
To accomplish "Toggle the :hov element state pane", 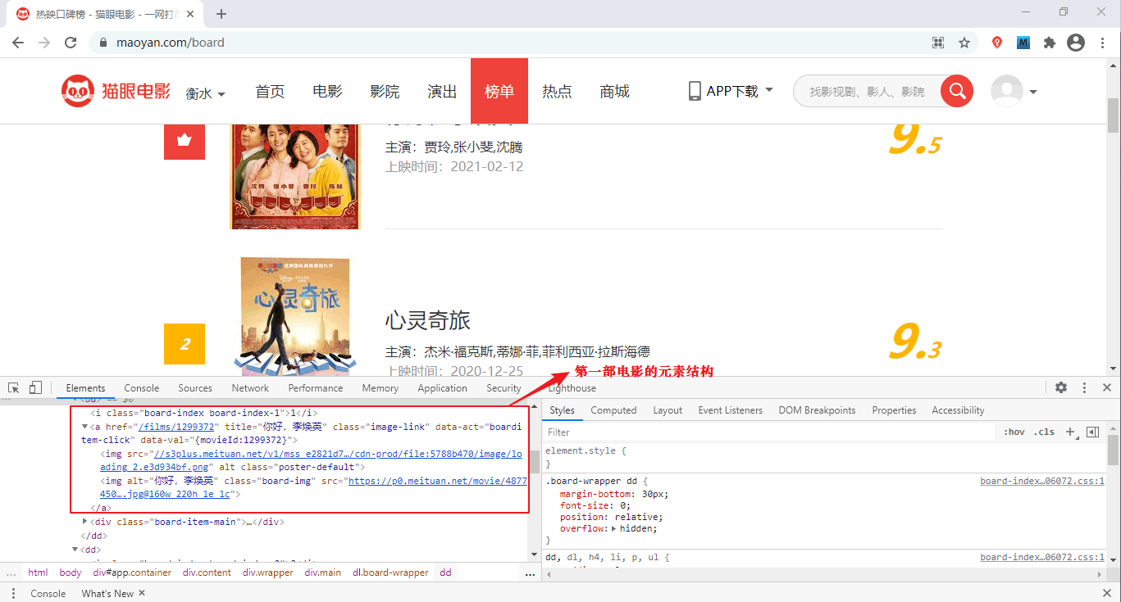I will tap(1014, 432).
